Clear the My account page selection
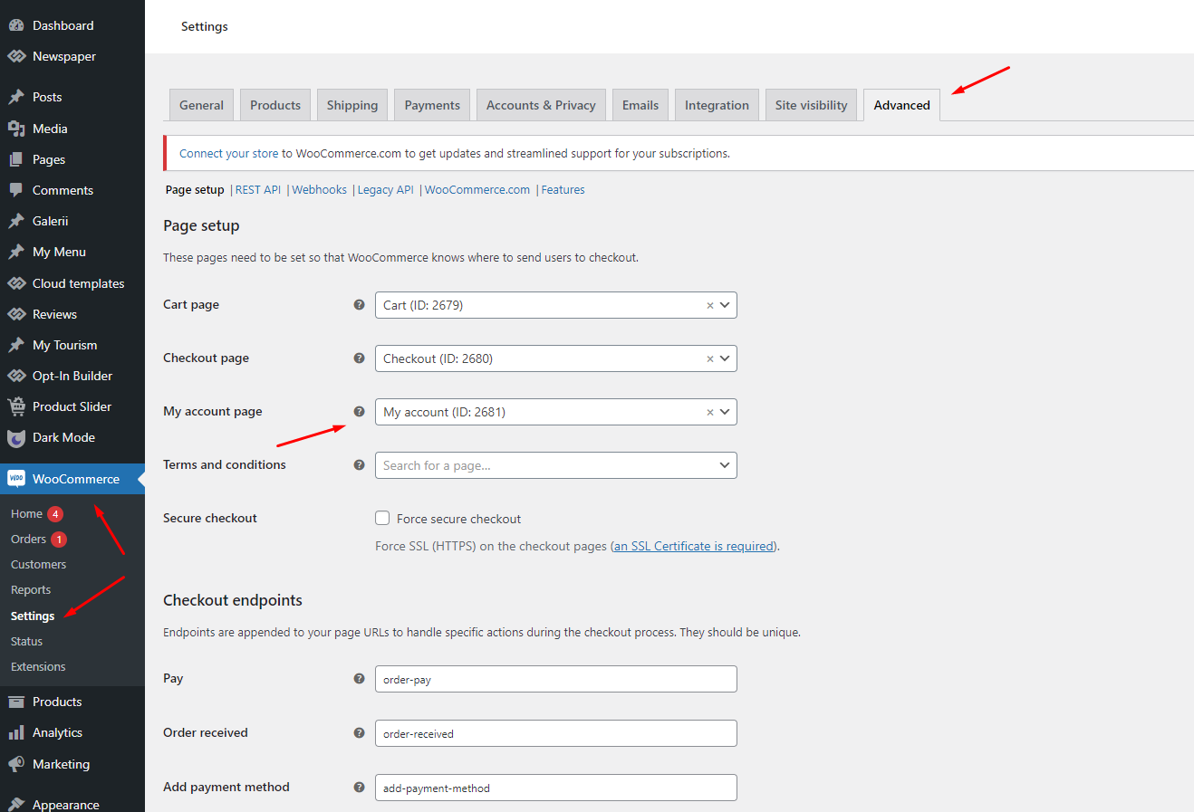The width and height of the screenshot is (1194, 812). (x=710, y=413)
